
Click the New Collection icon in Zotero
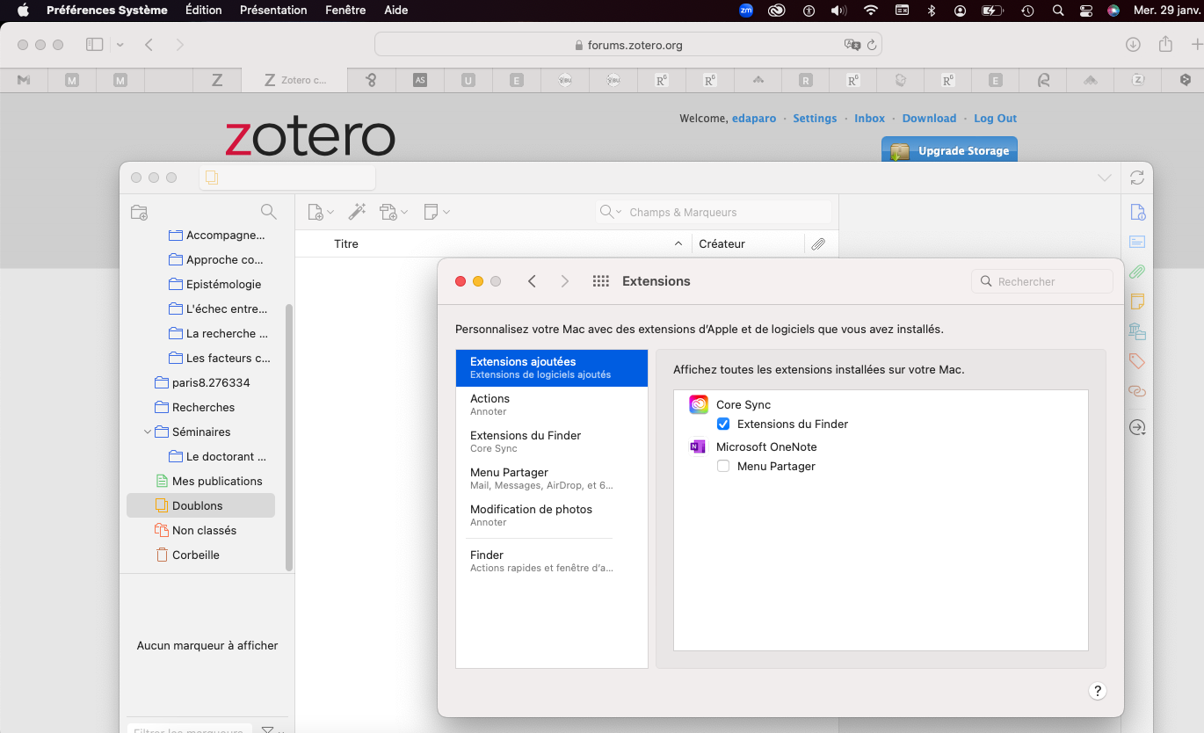[x=139, y=212]
